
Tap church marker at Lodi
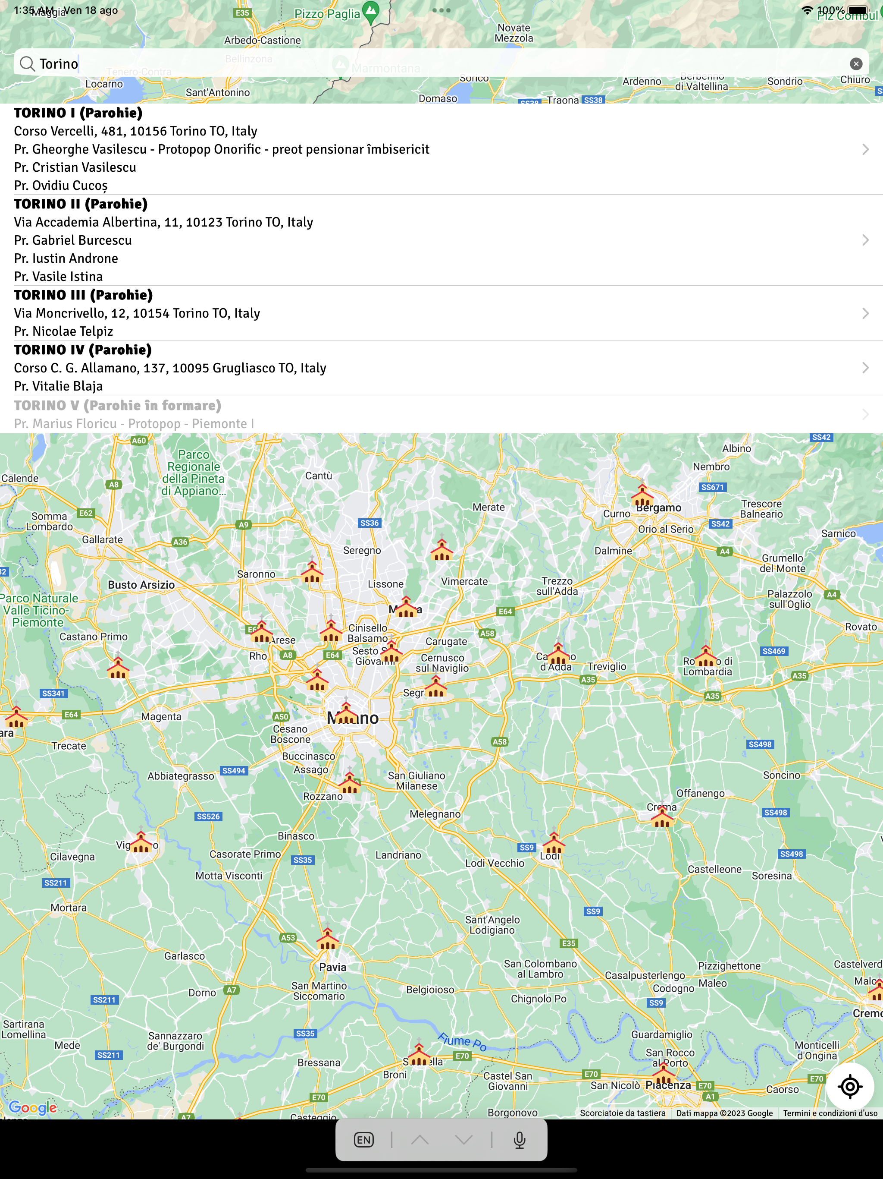coord(554,842)
